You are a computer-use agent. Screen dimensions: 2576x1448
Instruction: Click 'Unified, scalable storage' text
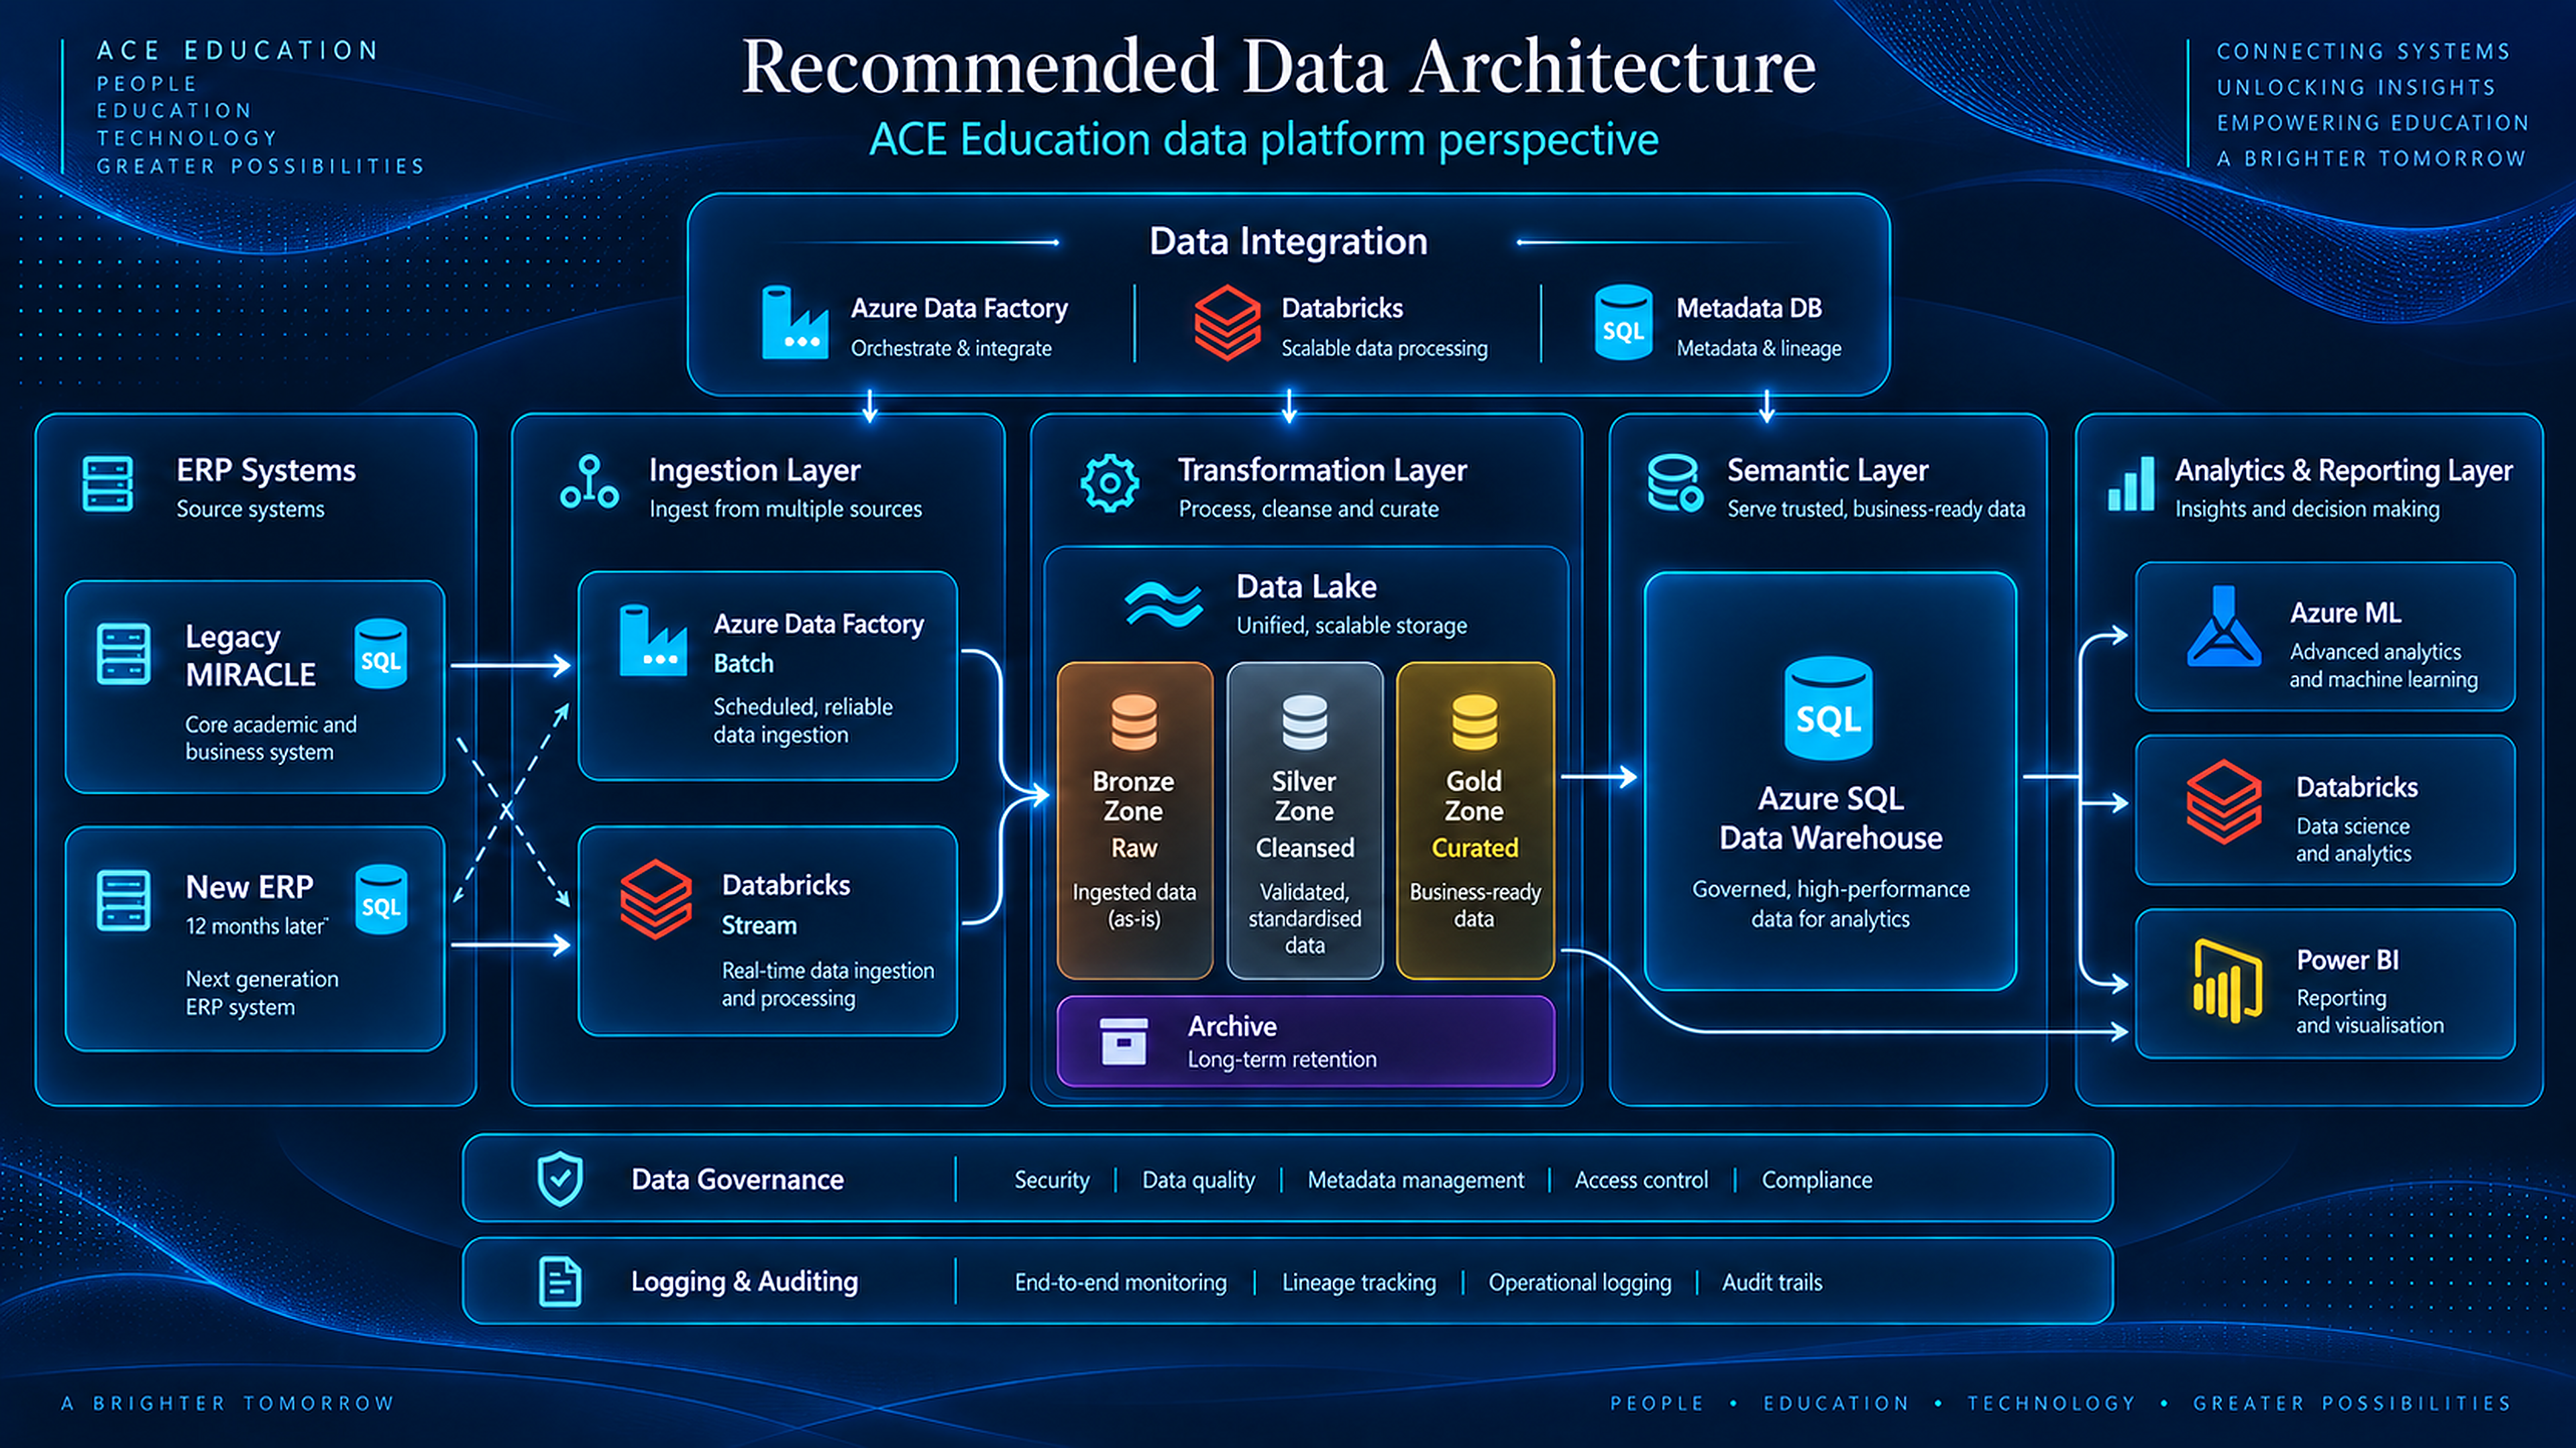(1352, 625)
